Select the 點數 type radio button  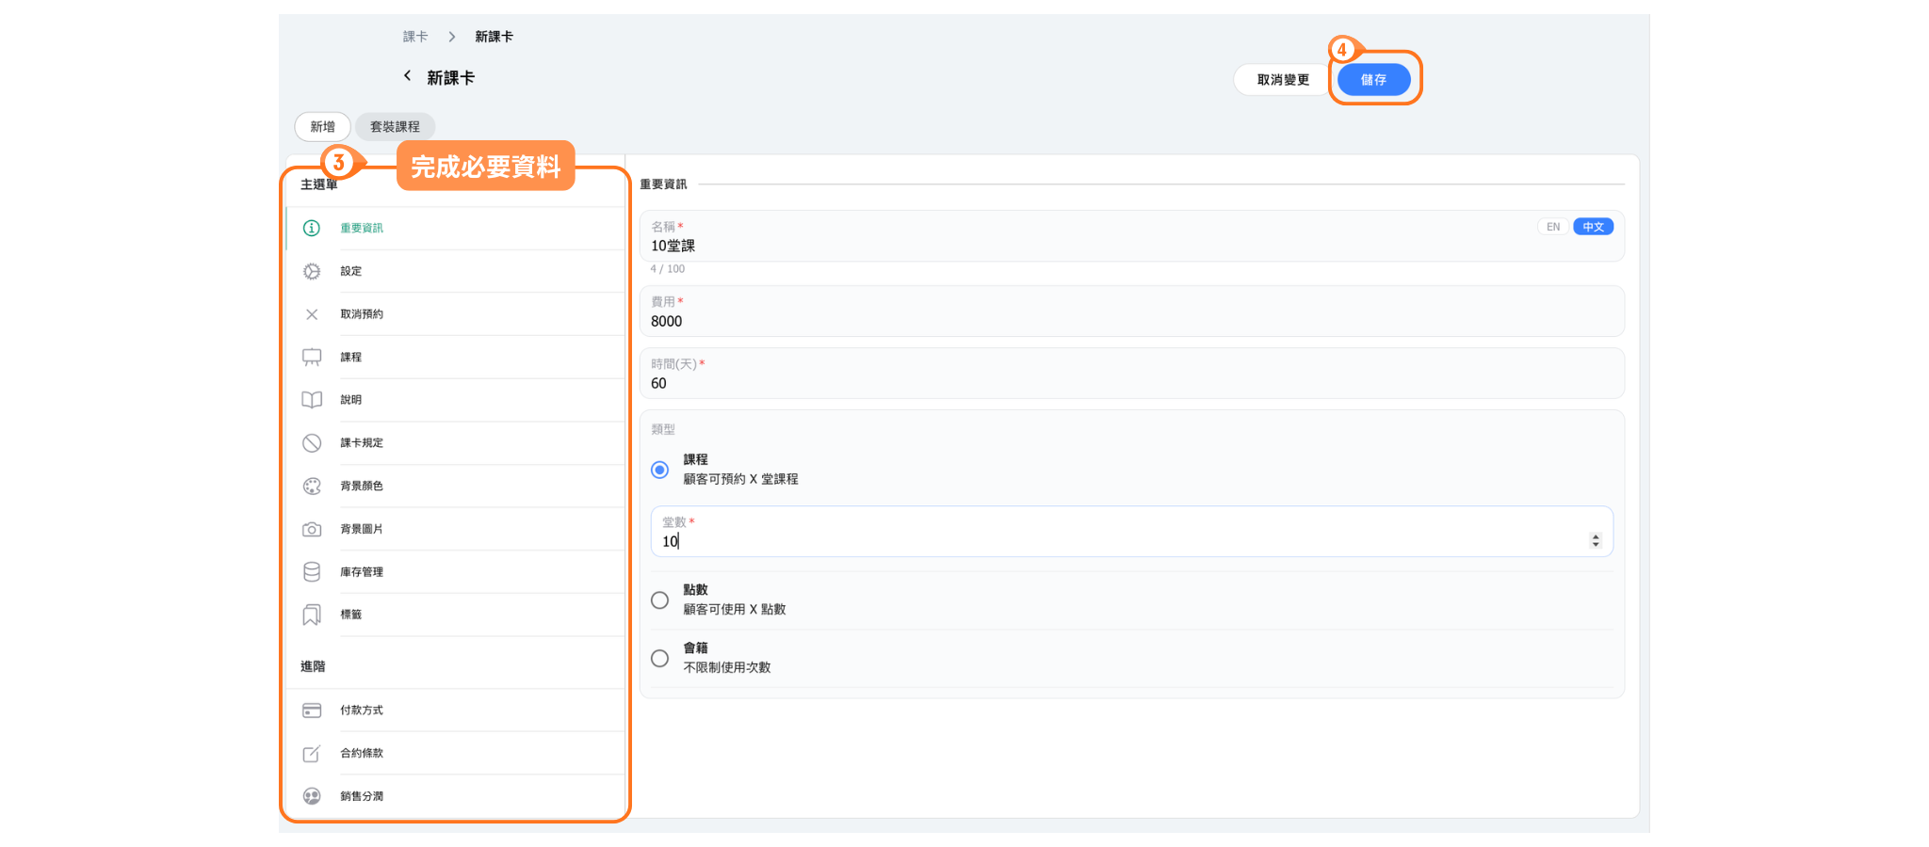click(660, 600)
